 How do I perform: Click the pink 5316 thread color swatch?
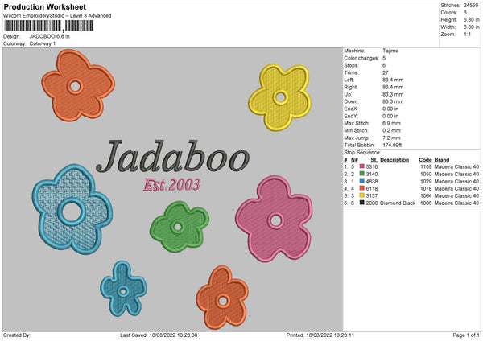362,166
